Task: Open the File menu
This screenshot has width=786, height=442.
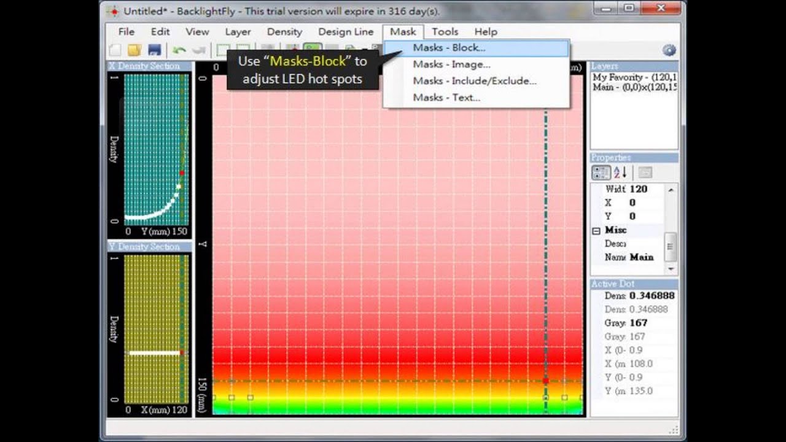Action: 126,32
